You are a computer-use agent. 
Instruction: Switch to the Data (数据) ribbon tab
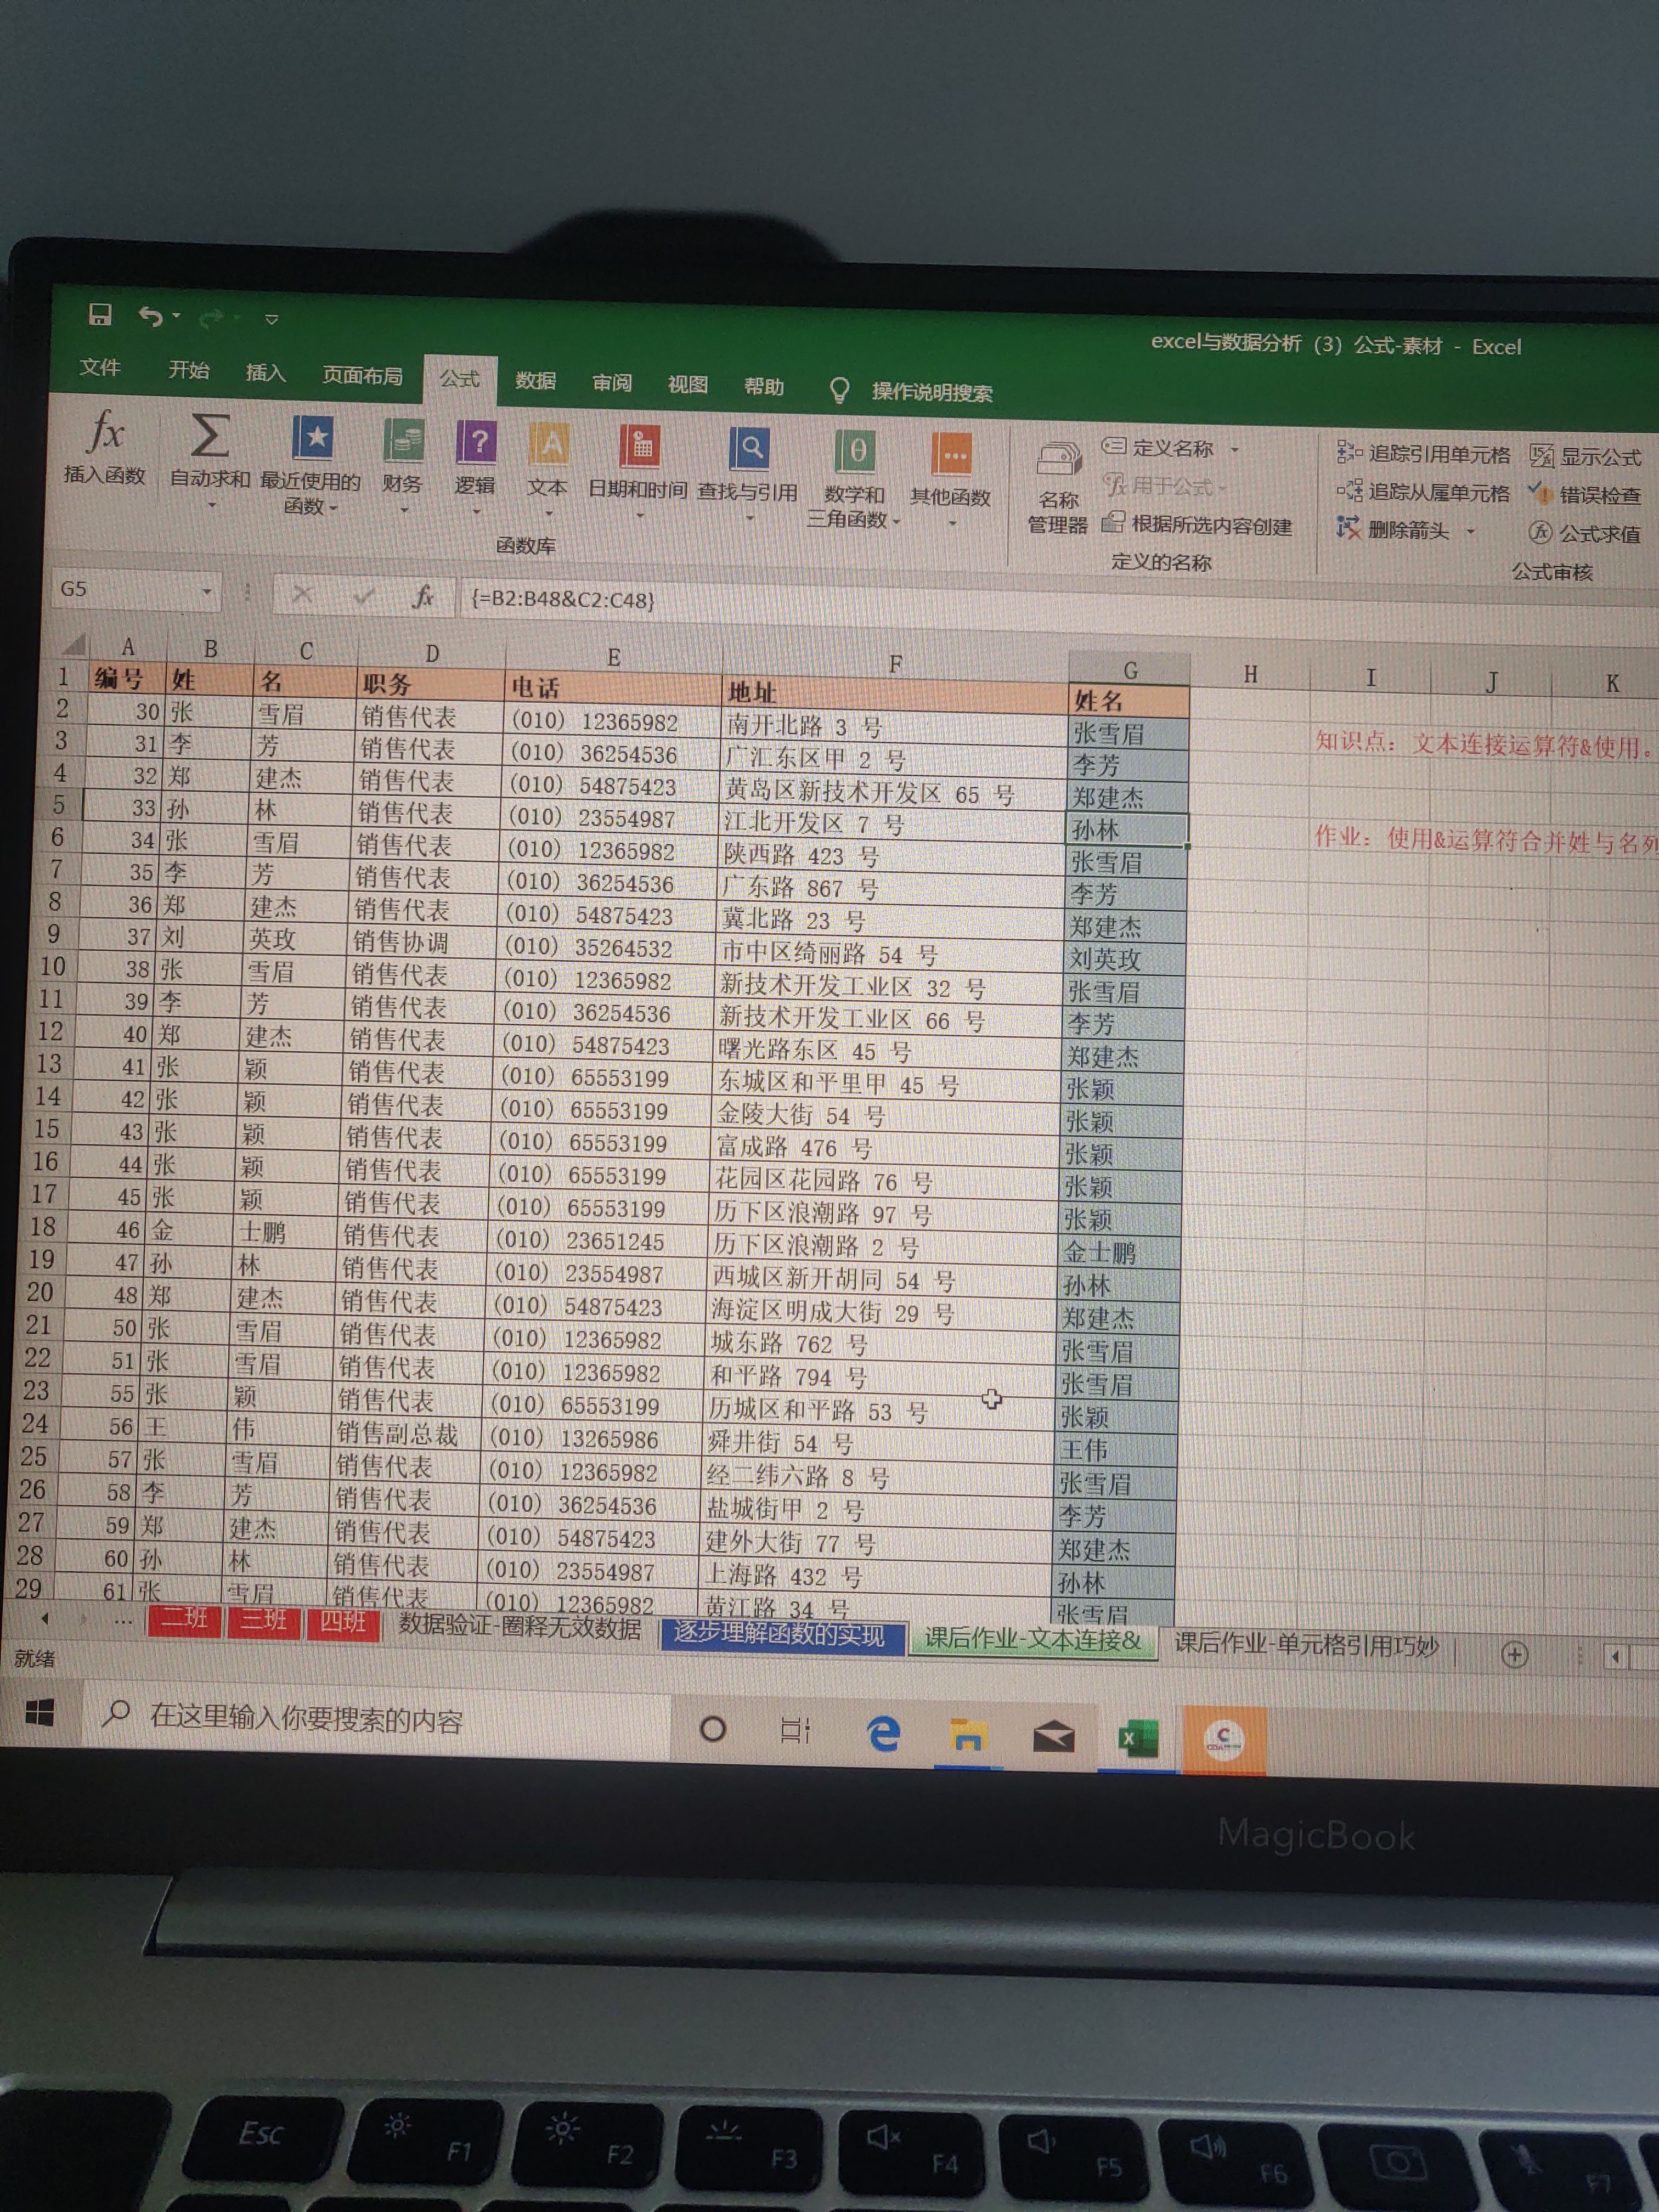[535, 381]
